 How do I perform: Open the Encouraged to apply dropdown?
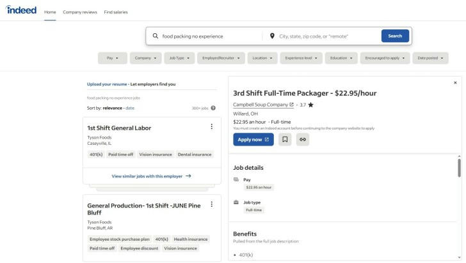(x=385, y=58)
